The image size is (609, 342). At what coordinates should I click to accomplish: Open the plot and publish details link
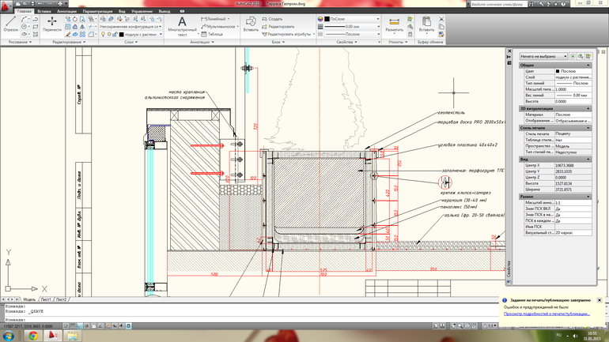click(547, 314)
